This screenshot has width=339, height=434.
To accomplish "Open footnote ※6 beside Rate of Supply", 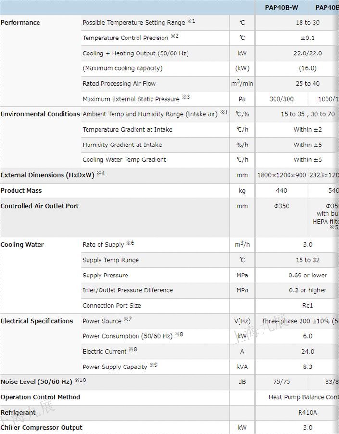I will coord(130,243).
